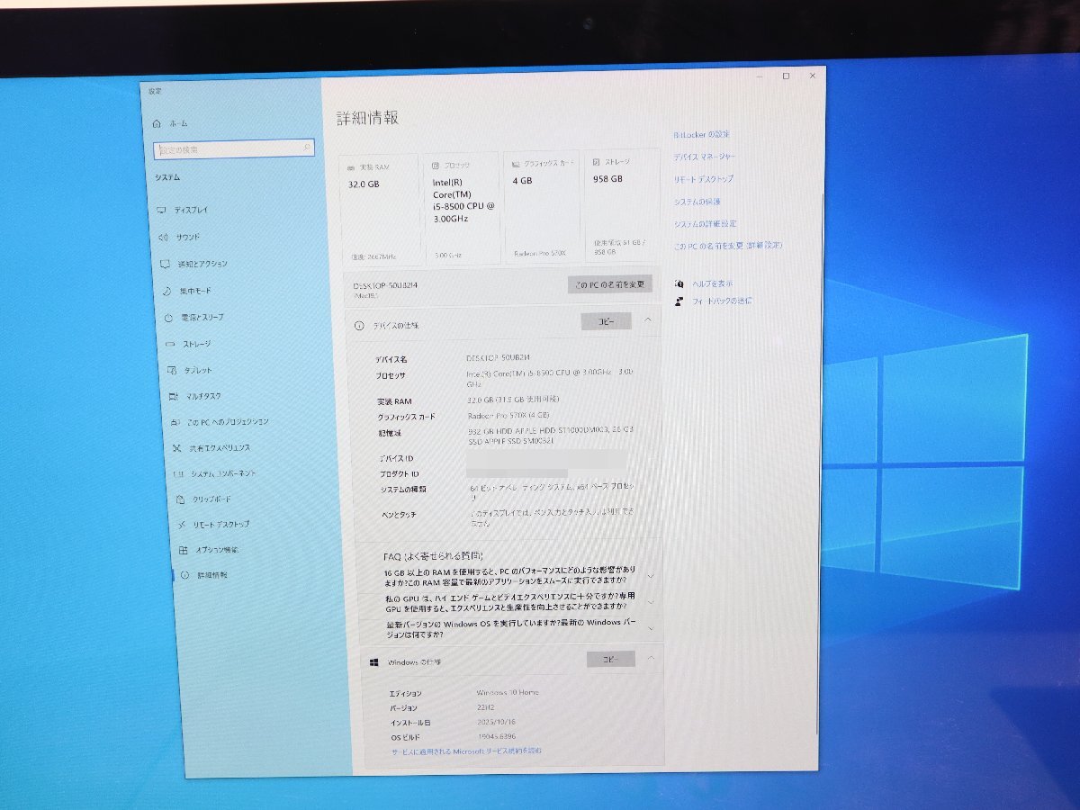This screenshot has height=810, width=1080.
Task: Click the System components (システム コンポーネント) icon
Action: [x=177, y=473]
